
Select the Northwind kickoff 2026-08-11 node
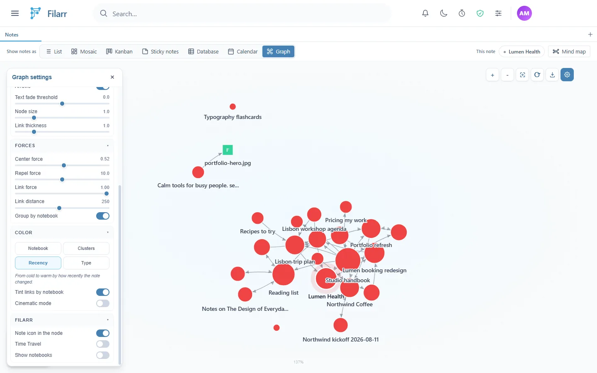coord(340,325)
